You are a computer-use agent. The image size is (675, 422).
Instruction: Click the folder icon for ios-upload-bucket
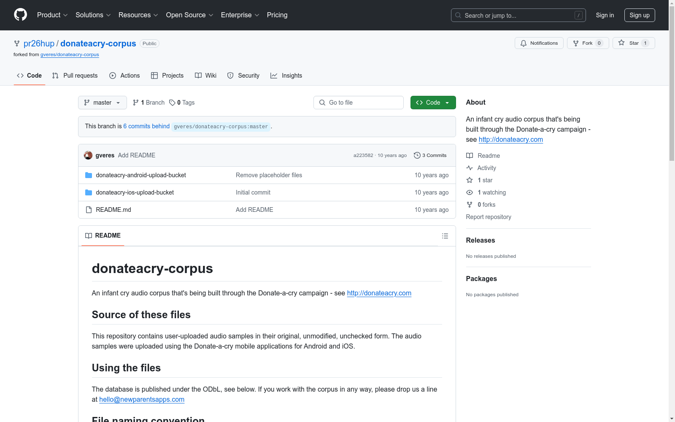[89, 192]
